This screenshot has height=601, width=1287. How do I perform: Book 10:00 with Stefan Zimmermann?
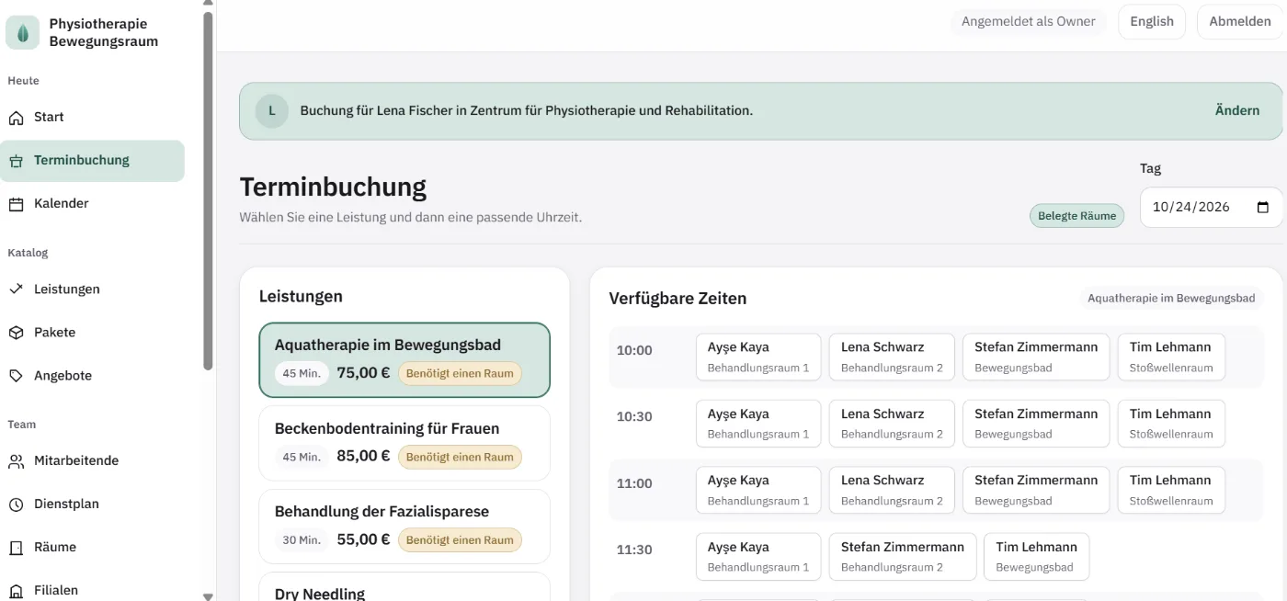(1036, 357)
